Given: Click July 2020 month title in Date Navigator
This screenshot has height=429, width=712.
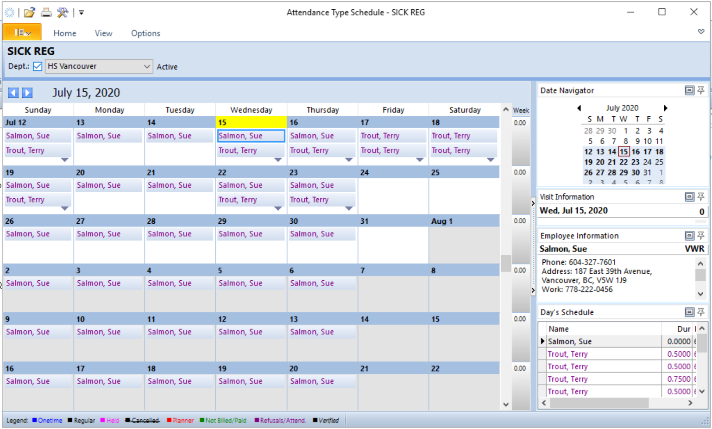Looking at the screenshot, I should click(622, 108).
